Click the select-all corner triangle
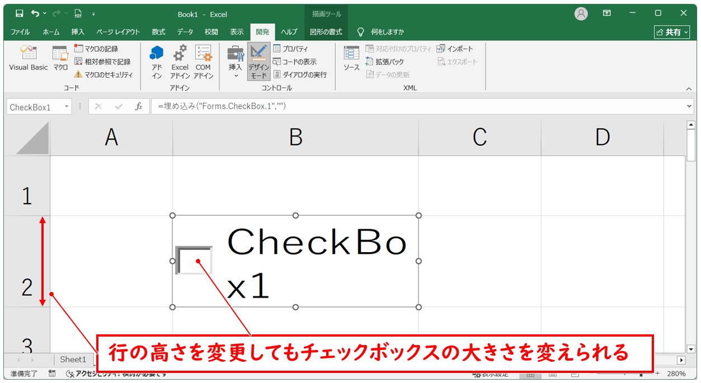The height and width of the screenshot is (383, 701). click(x=32, y=138)
